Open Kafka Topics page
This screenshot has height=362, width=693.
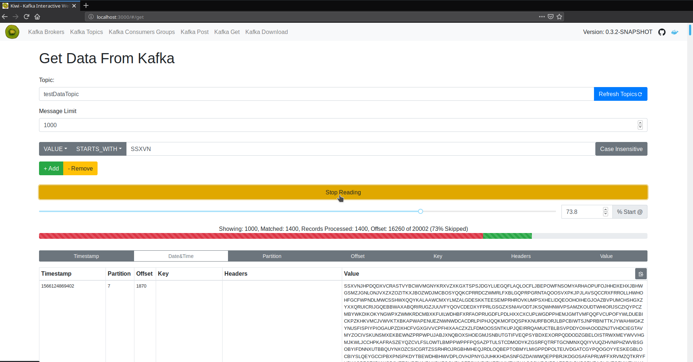(x=86, y=32)
